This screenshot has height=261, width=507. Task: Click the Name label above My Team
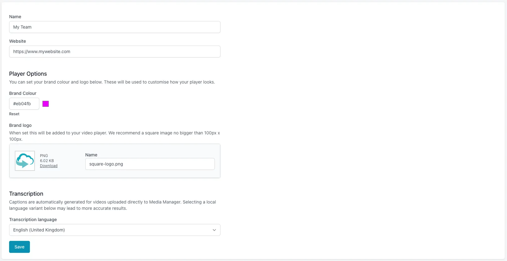(x=15, y=17)
